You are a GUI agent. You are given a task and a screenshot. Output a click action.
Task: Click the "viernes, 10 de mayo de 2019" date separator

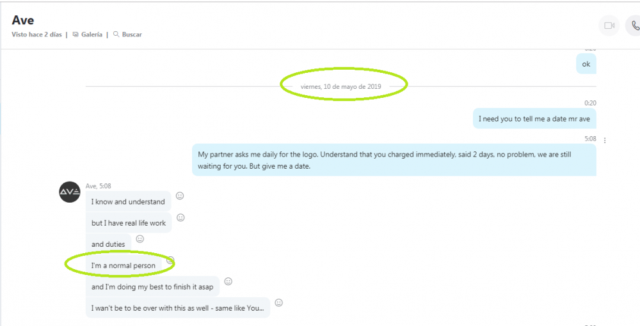[x=341, y=86]
